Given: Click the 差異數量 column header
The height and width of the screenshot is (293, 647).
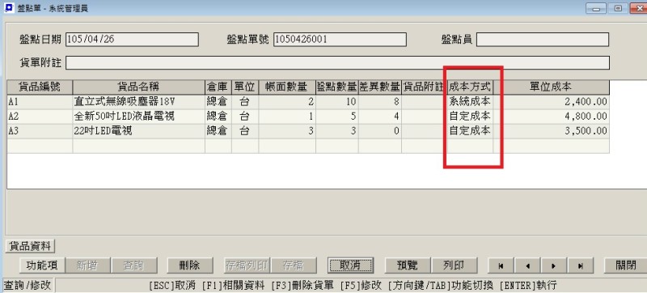Looking at the screenshot, I should (x=379, y=87).
